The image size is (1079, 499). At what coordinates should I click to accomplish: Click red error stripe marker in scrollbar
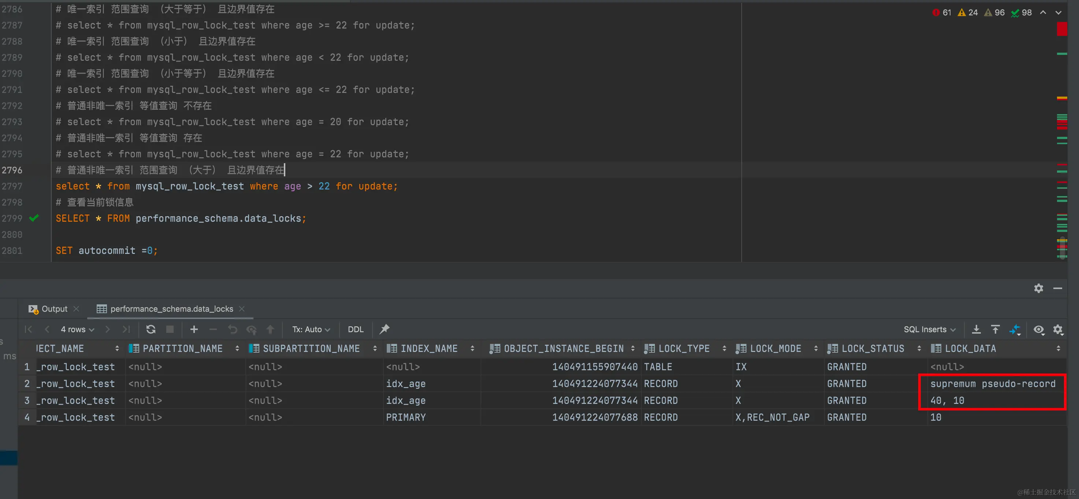tap(1061, 29)
